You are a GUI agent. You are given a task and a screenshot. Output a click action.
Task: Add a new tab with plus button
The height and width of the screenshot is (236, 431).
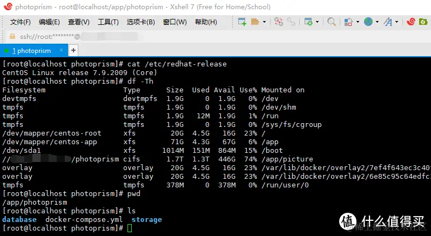[x=73, y=50]
